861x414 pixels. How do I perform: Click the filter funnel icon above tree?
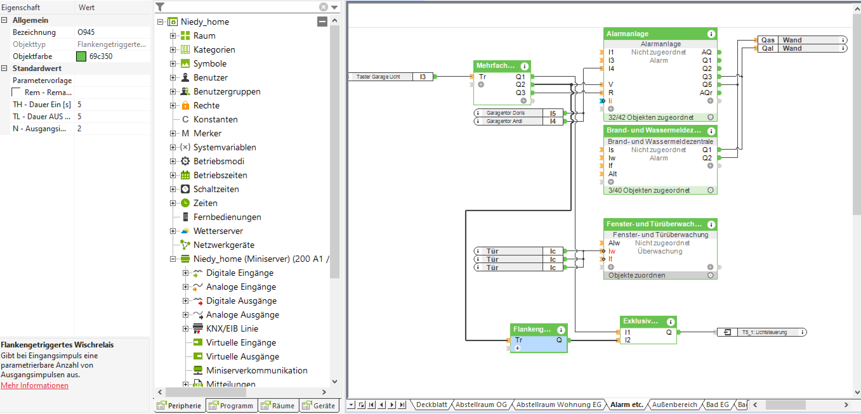point(160,7)
